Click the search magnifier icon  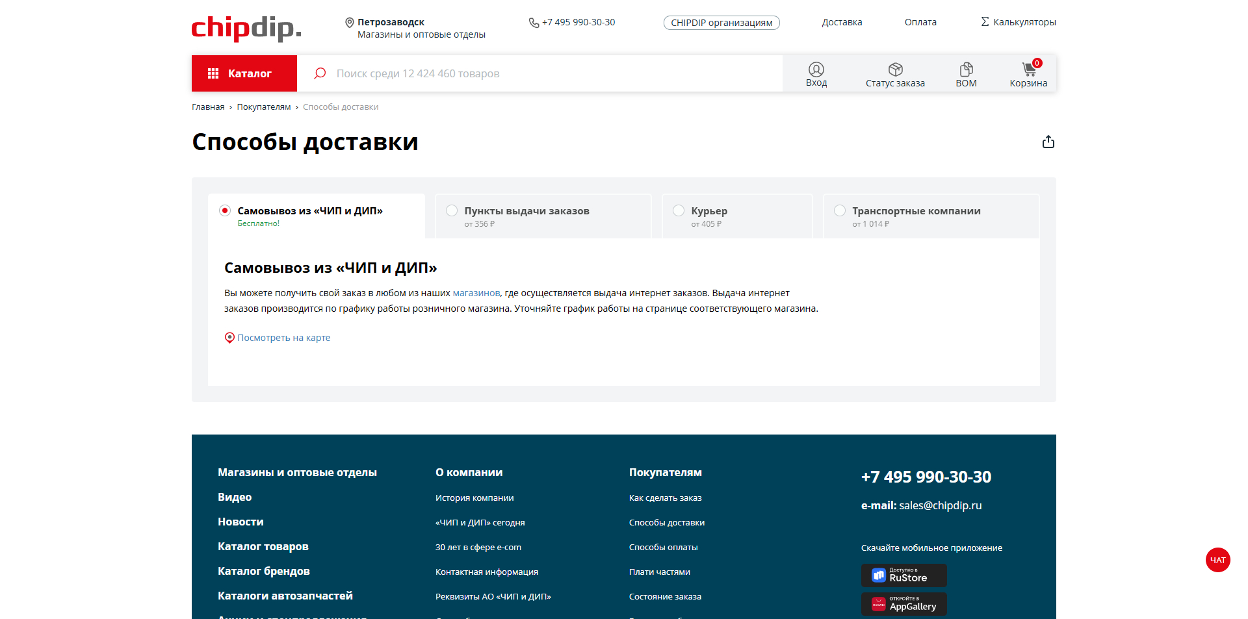click(319, 73)
